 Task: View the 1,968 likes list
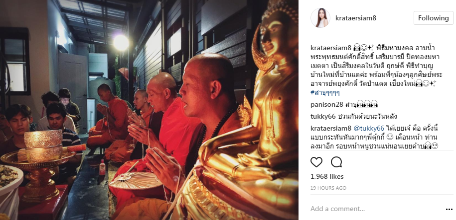tap(327, 176)
